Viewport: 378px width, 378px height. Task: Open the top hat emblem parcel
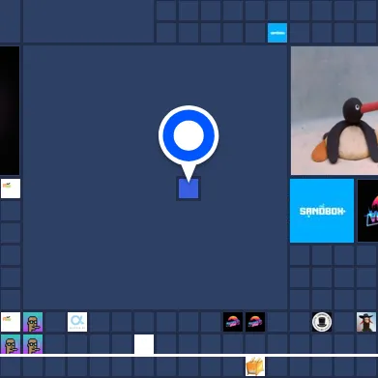[x=322, y=322]
